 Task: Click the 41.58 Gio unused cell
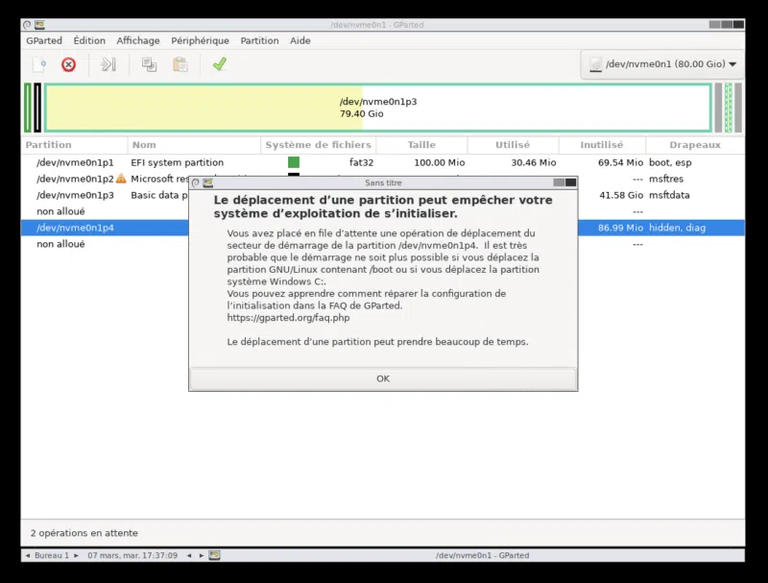pyautogui.click(x=621, y=195)
